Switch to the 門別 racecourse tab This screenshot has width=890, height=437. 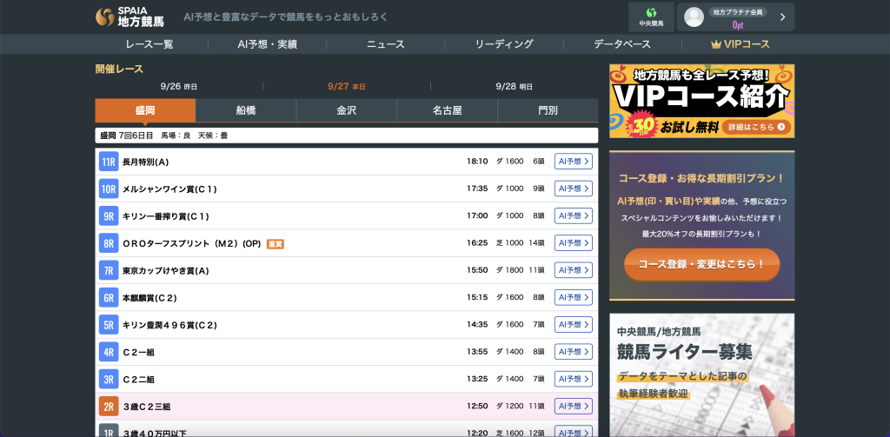tap(548, 110)
